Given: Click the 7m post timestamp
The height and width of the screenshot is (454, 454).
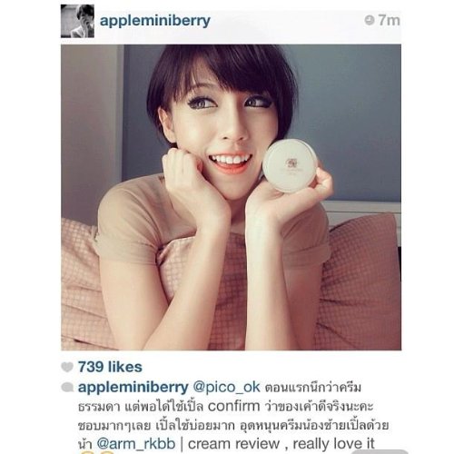Looking at the screenshot, I should (389, 20).
